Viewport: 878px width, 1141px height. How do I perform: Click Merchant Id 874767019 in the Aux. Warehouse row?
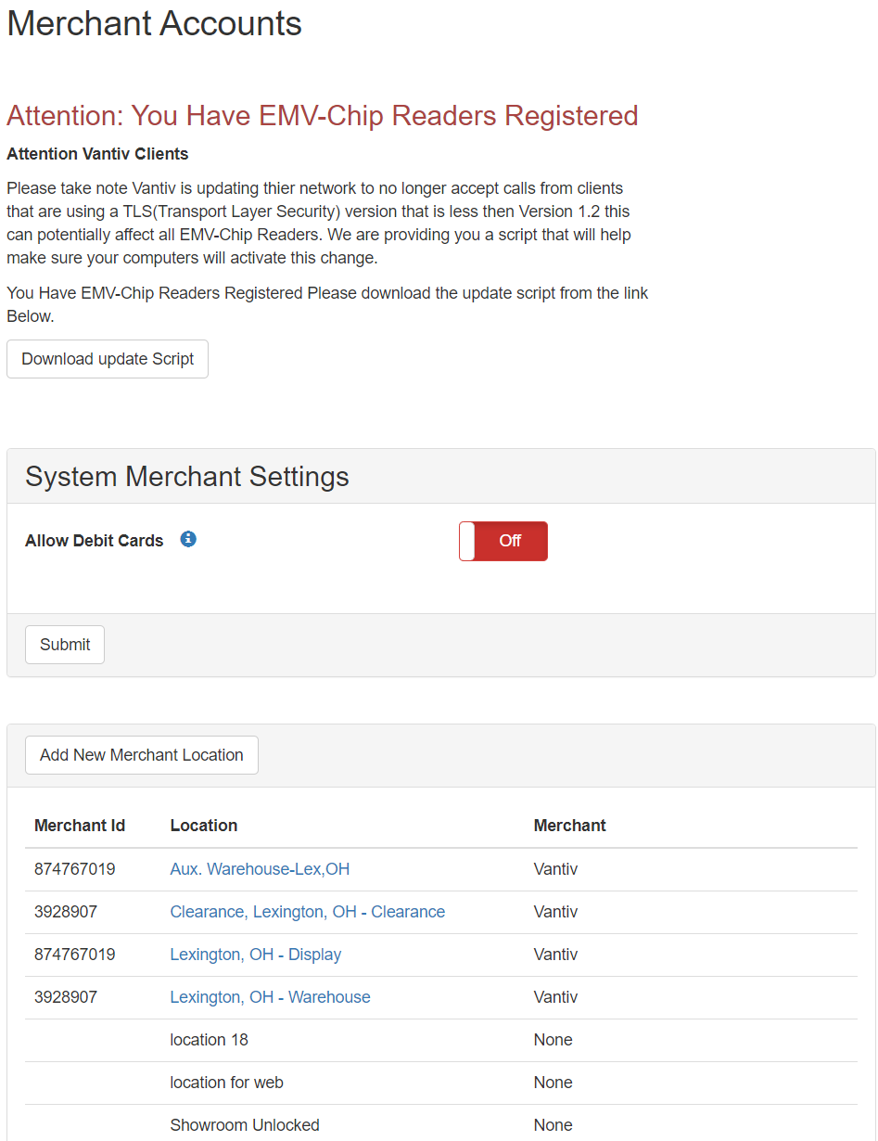[x=75, y=869]
